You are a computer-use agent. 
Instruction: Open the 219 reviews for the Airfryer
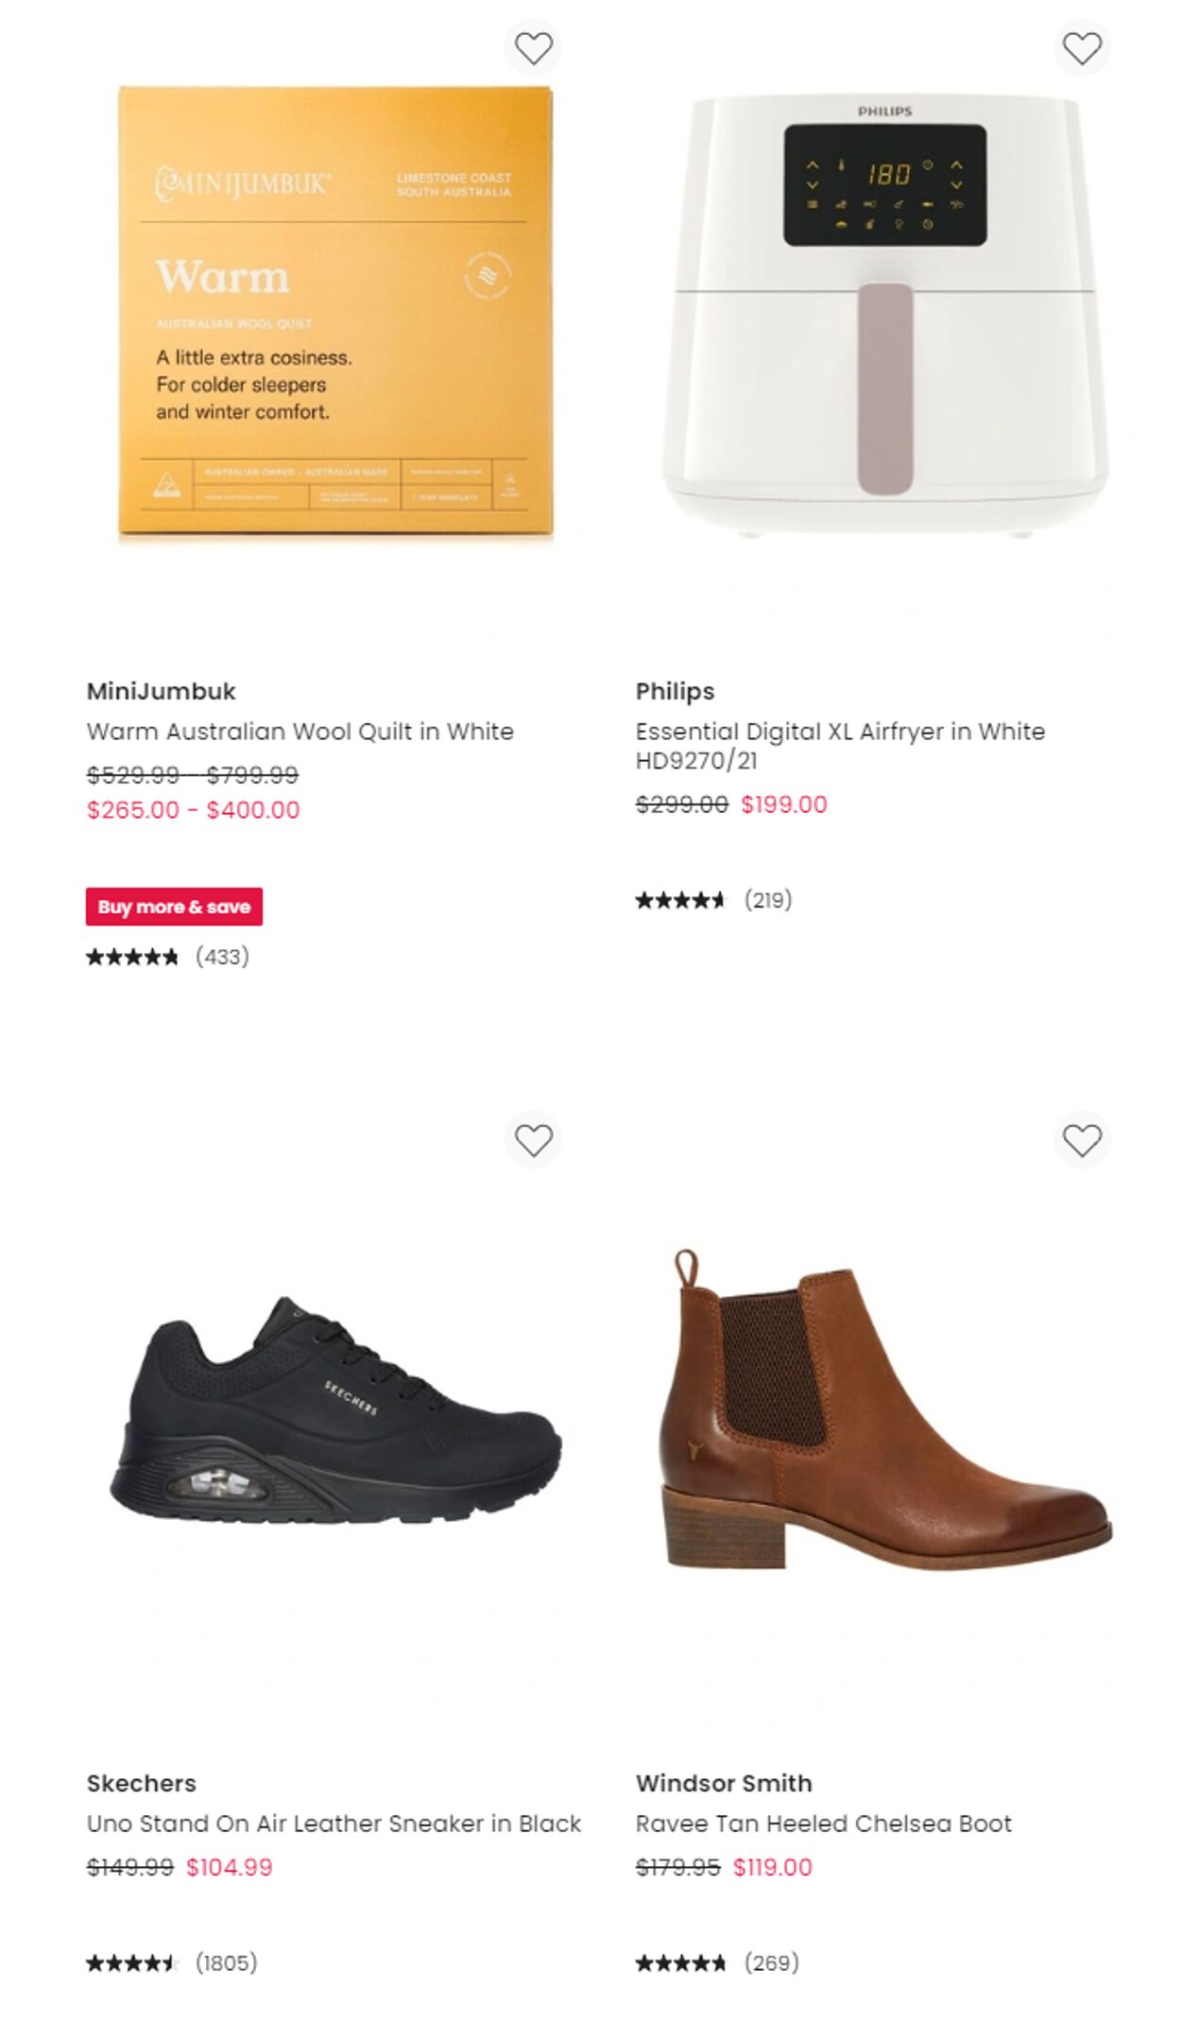pyautogui.click(x=768, y=901)
